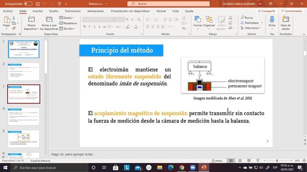Viewport: 307px width, 172px height.
Task: Click Haga clic para agregar notas
Action: click(72, 154)
